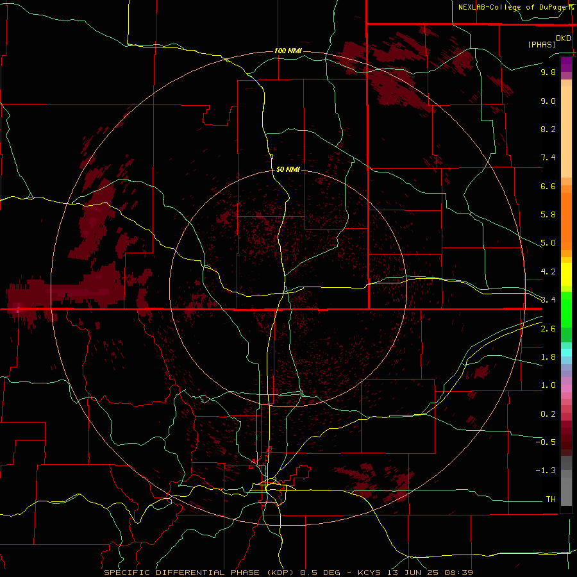Select the 5.8 value on the color scale

pos(548,215)
